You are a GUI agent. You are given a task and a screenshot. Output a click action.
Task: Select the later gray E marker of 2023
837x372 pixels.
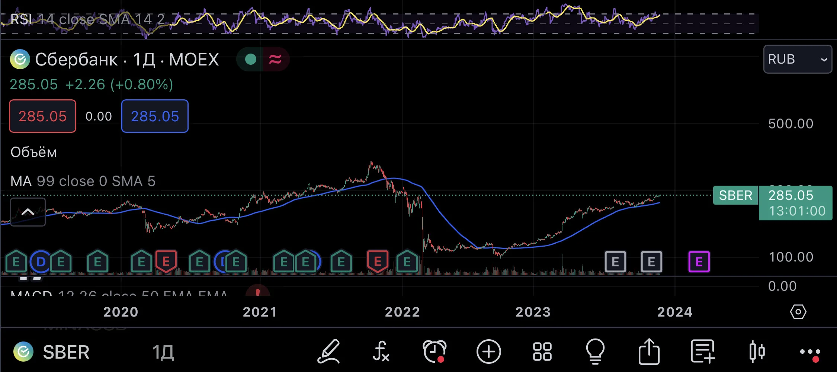pos(651,262)
